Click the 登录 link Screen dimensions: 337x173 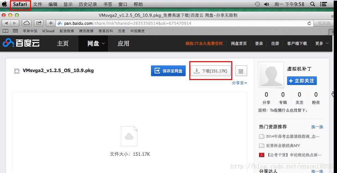click(259, 43)
